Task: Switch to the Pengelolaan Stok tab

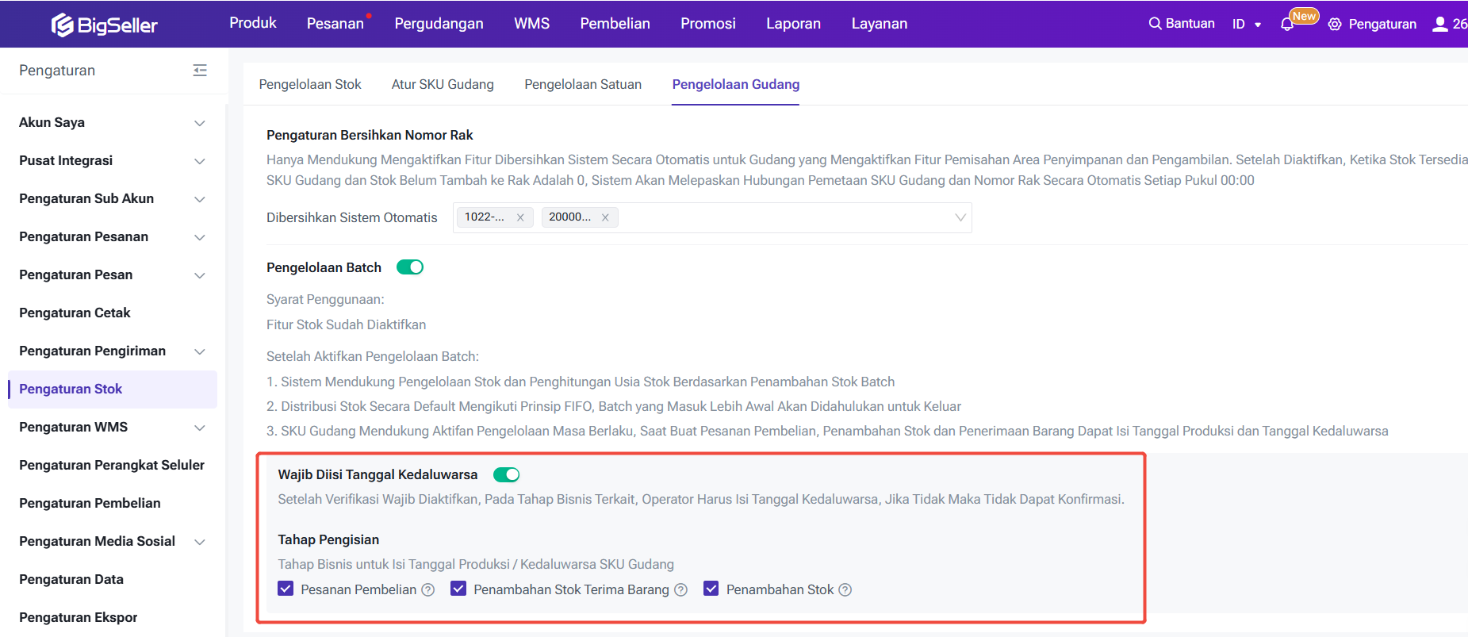Action: (x=310, y=84)
